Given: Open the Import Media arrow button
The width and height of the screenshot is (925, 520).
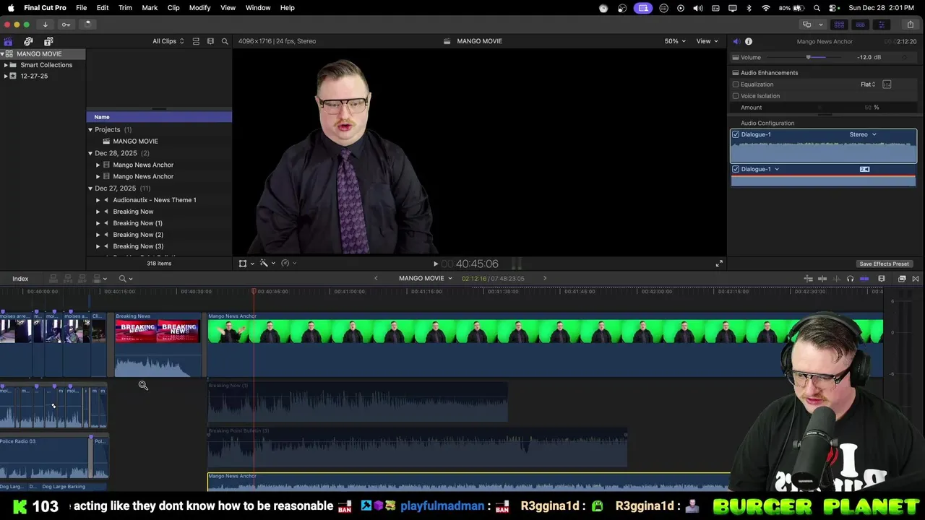Looking at the screenshot, I should 45,24.
